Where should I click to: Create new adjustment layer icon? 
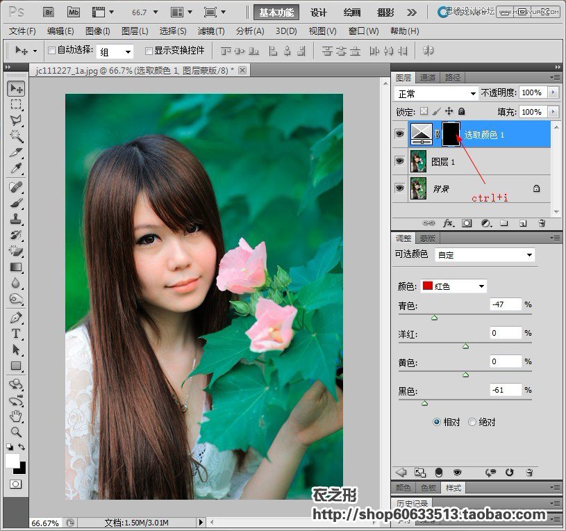tap(486, 223)
